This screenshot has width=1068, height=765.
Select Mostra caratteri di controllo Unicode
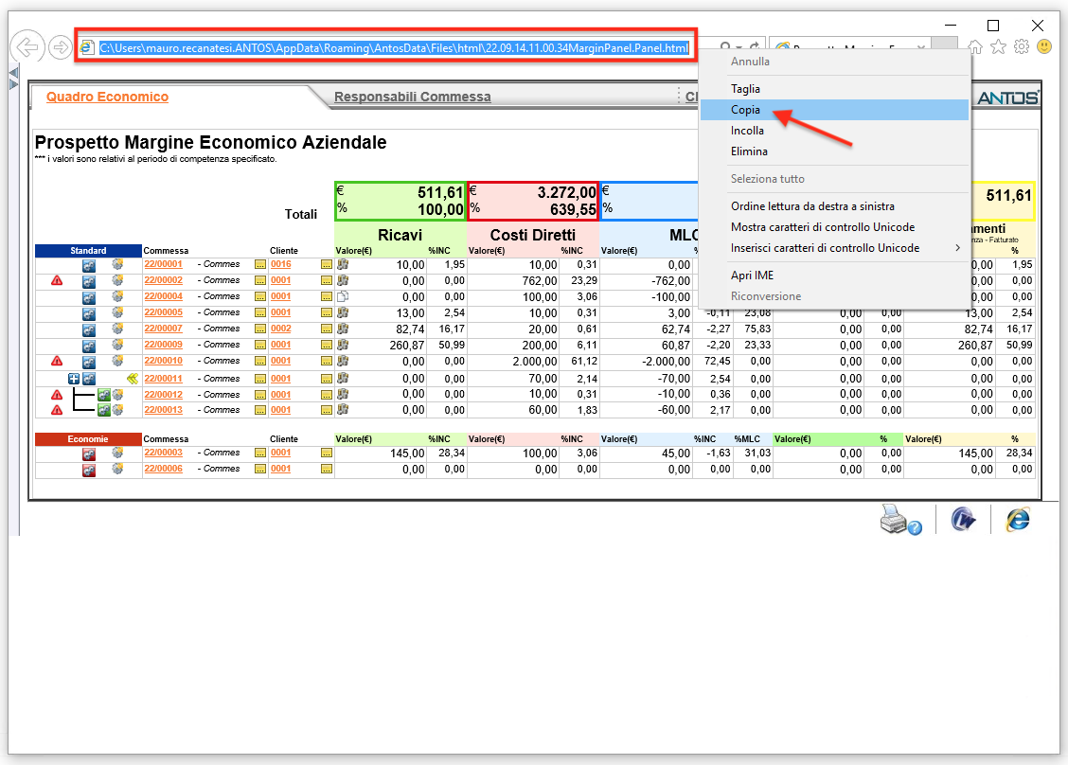(834, 227)
